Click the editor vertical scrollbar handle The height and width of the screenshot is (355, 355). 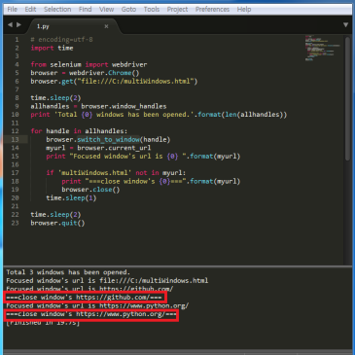coord(347,98)
